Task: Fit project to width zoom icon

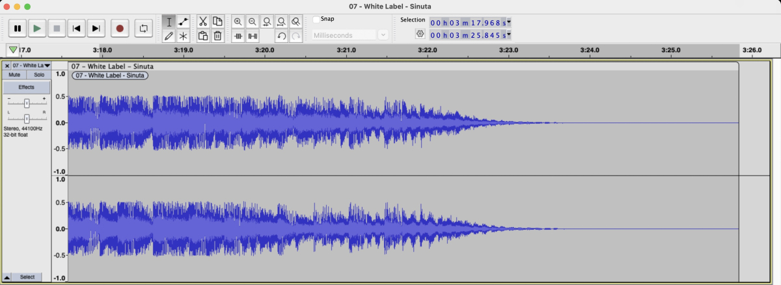Action: click(x=281, y=21)
